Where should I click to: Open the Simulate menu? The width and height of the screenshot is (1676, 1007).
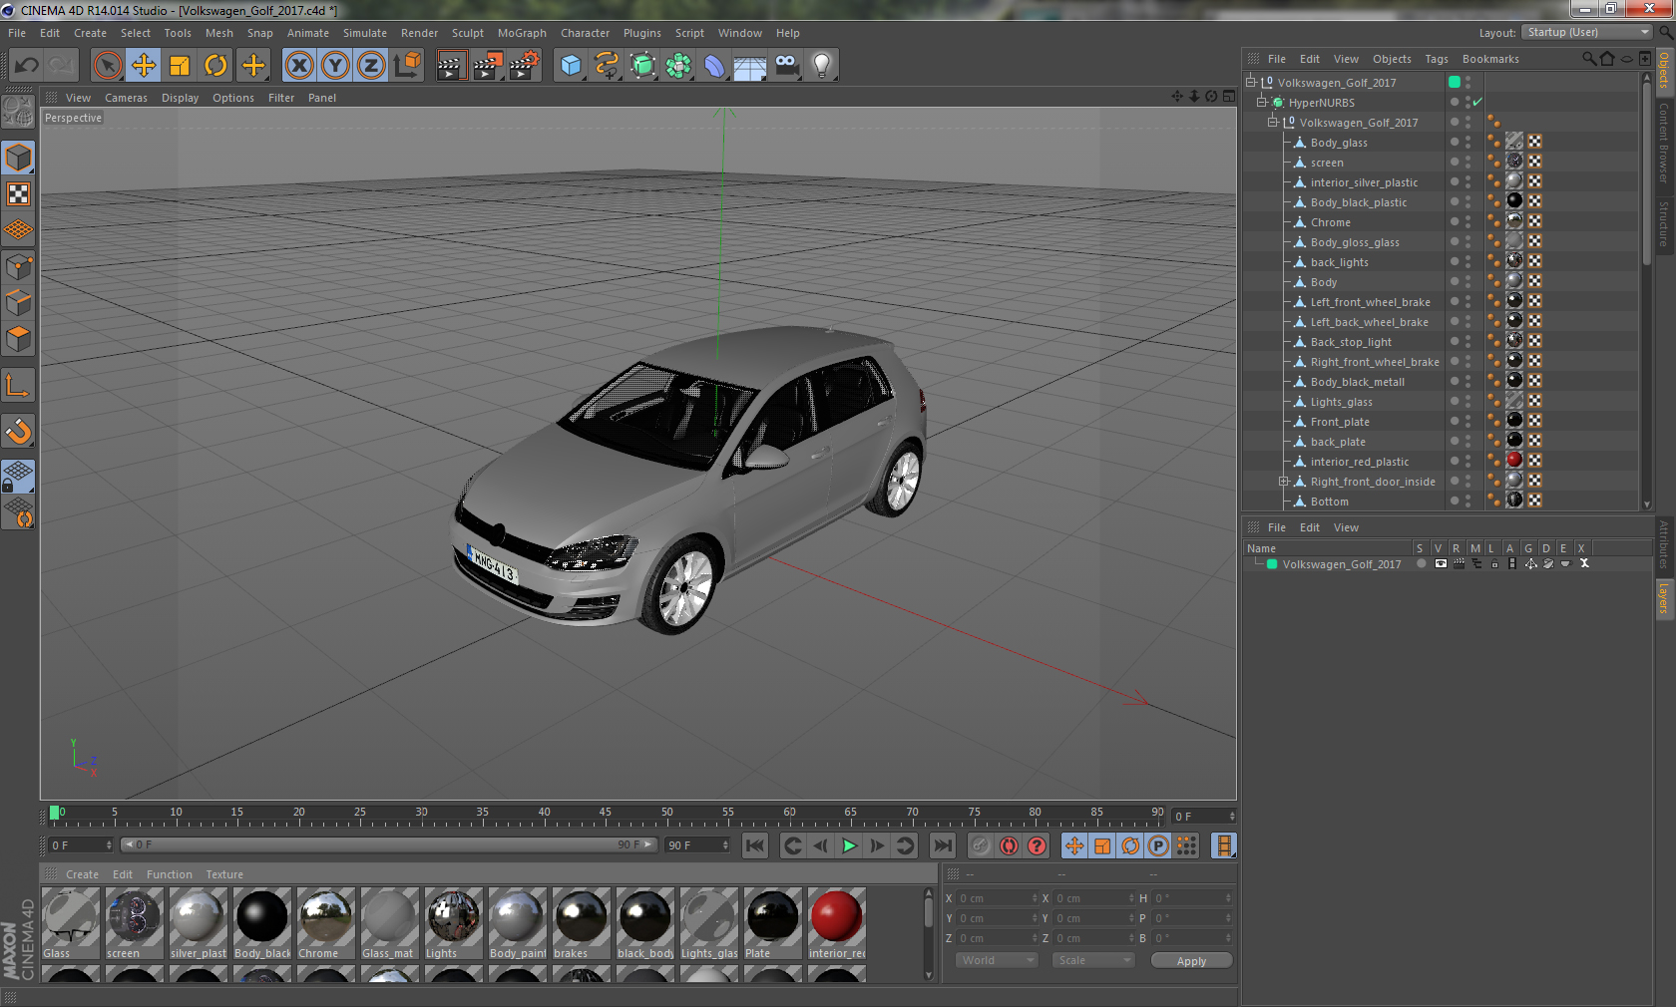(x=365, y=33)
